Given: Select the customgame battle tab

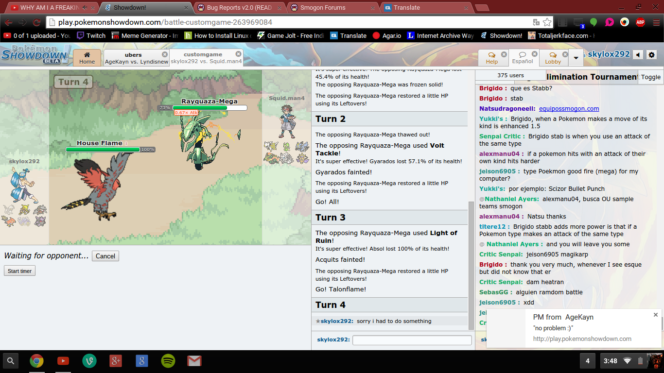Looking at the screenshot, I should pyautogui.click(x=206, y=58).
